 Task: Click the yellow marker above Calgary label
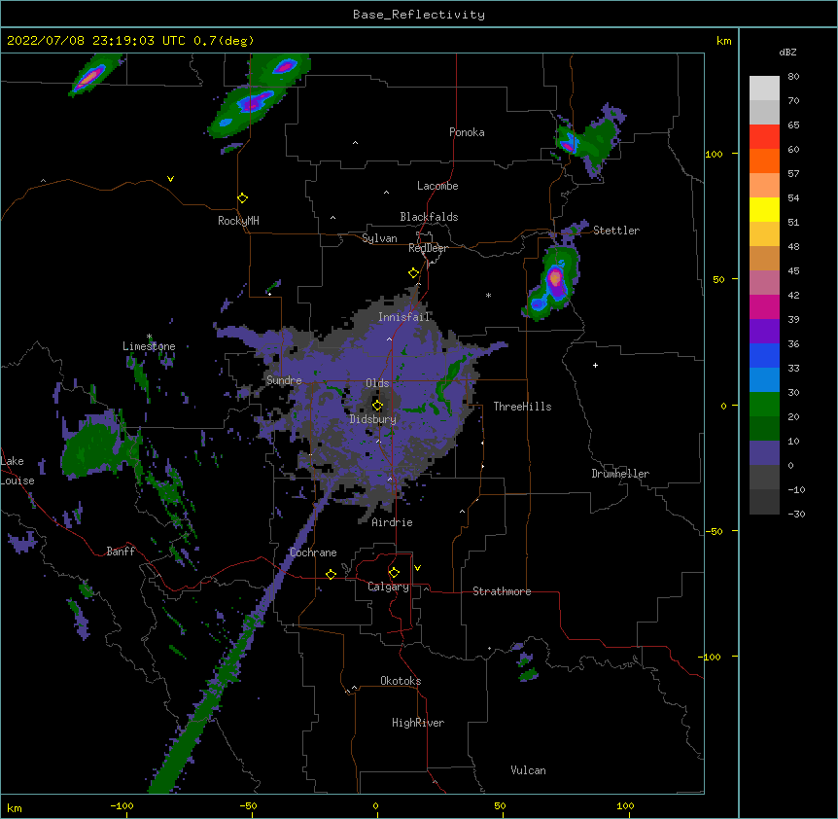[x=394, y=573]
